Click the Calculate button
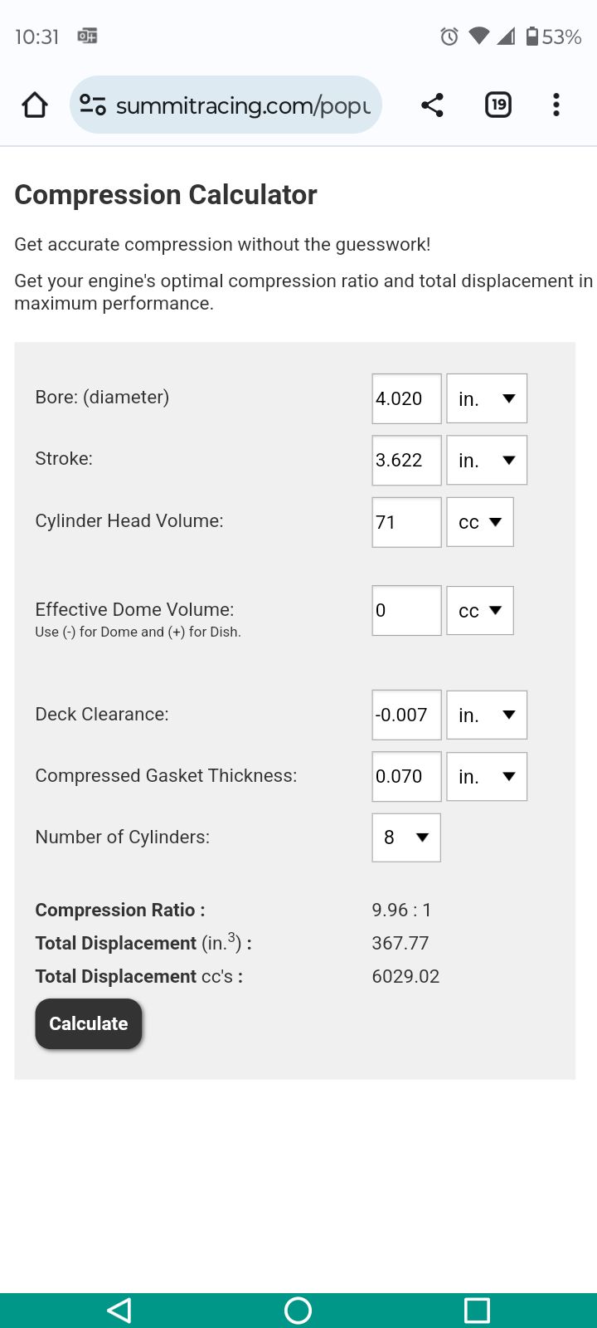 89,1024
